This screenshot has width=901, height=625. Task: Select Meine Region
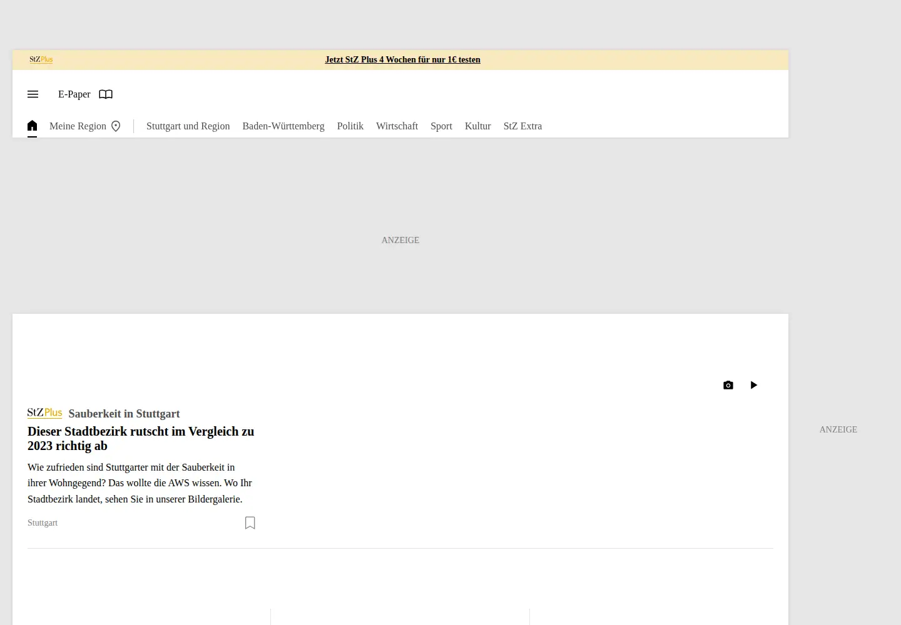pos(78,126)
